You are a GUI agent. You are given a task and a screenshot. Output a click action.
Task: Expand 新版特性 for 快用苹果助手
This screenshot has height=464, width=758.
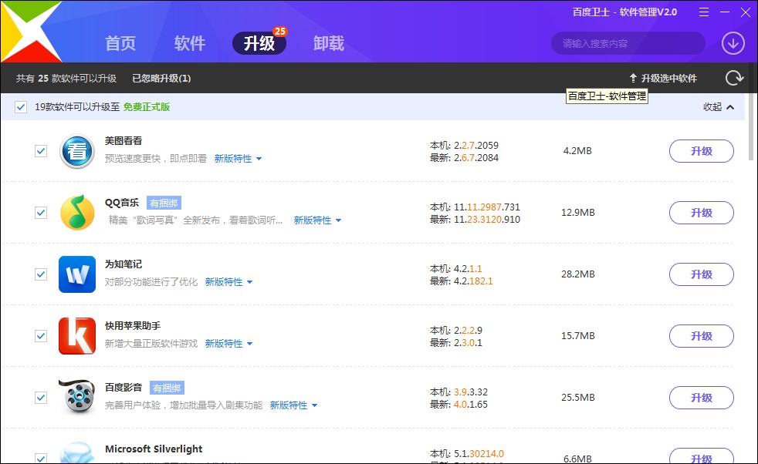coord(228,344)
